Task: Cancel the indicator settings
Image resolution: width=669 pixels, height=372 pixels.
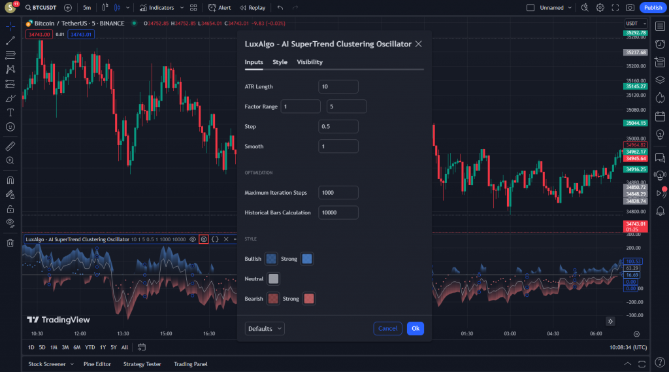Action: pos(387,328)
